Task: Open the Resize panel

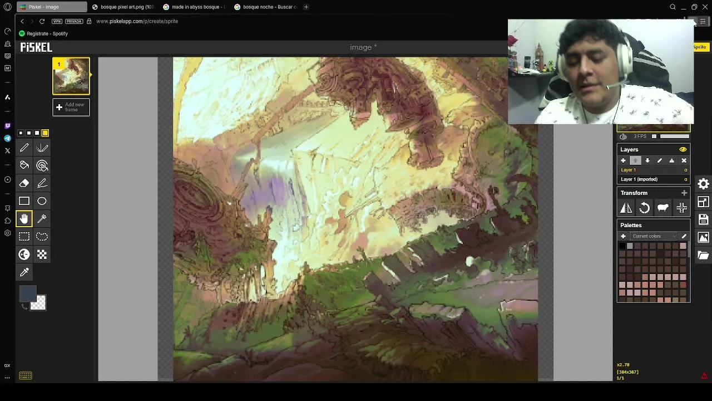Action: 704,202
